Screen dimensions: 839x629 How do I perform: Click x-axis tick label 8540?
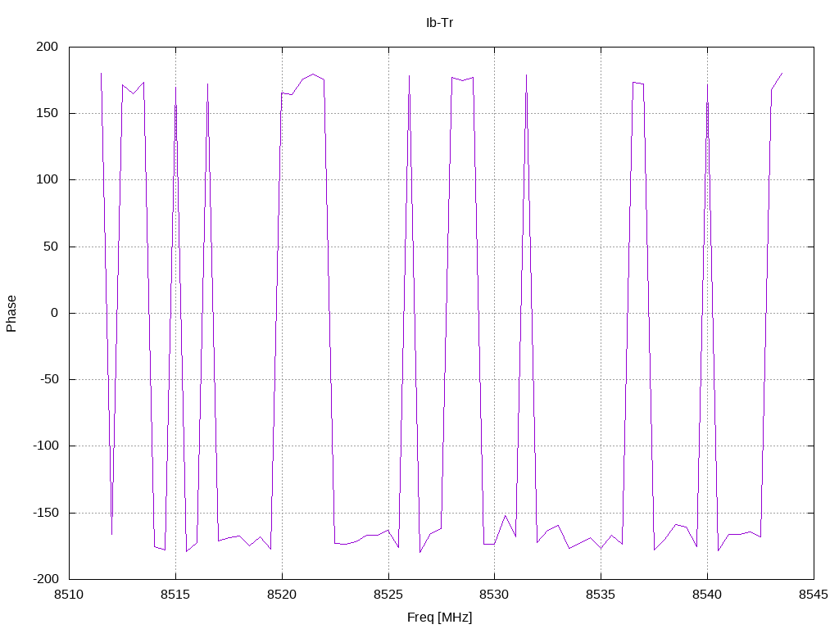click(707, 595)
